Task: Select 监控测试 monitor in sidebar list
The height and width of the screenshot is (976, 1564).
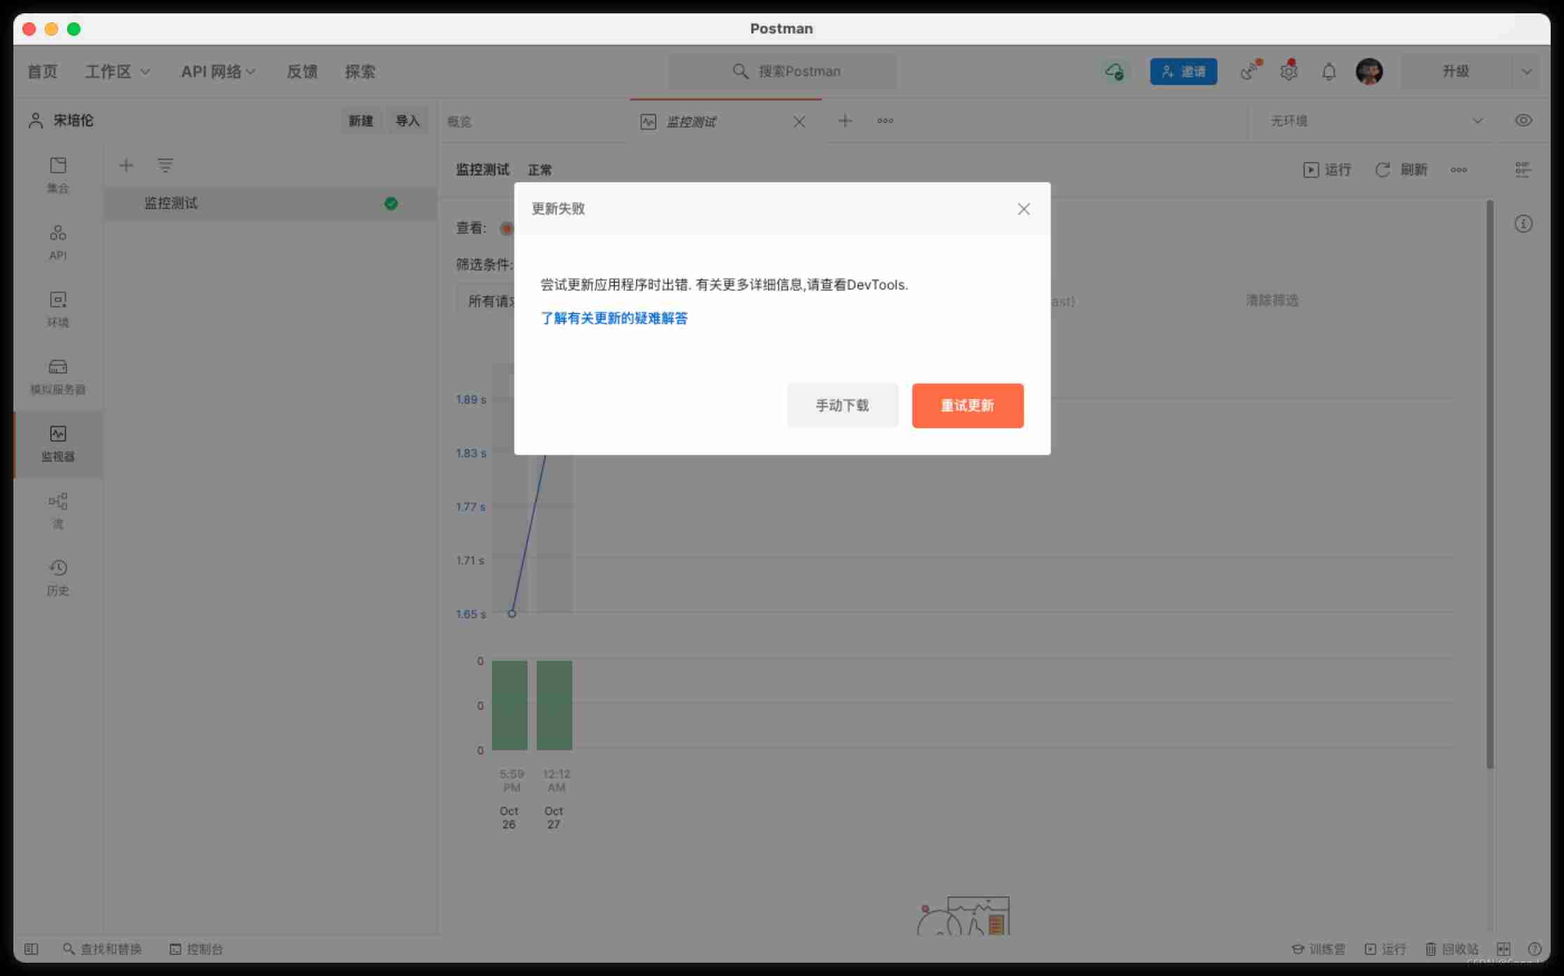Action: point(270,203)
